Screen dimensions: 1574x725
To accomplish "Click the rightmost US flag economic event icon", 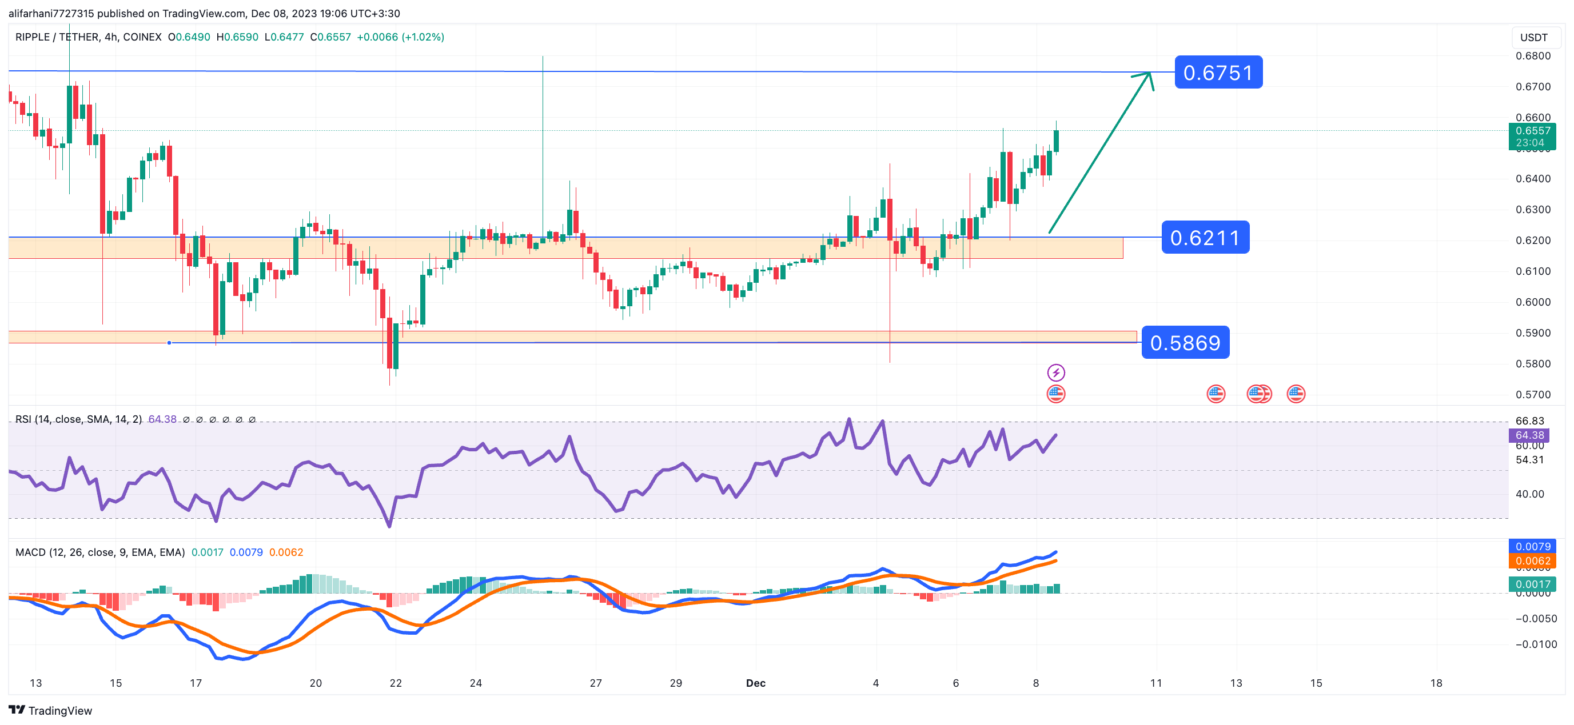I will (x=1296, y=394).
